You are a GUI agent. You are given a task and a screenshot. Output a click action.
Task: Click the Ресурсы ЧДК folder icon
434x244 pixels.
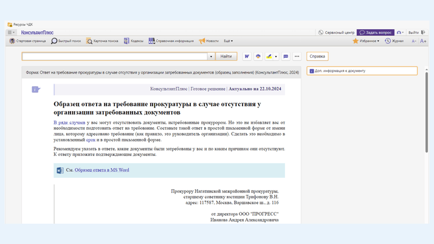coord(10,25)
